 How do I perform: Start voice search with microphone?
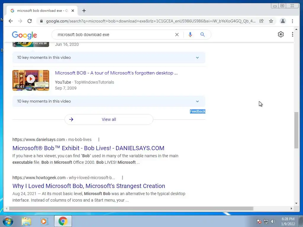click(x=190, y=35)
